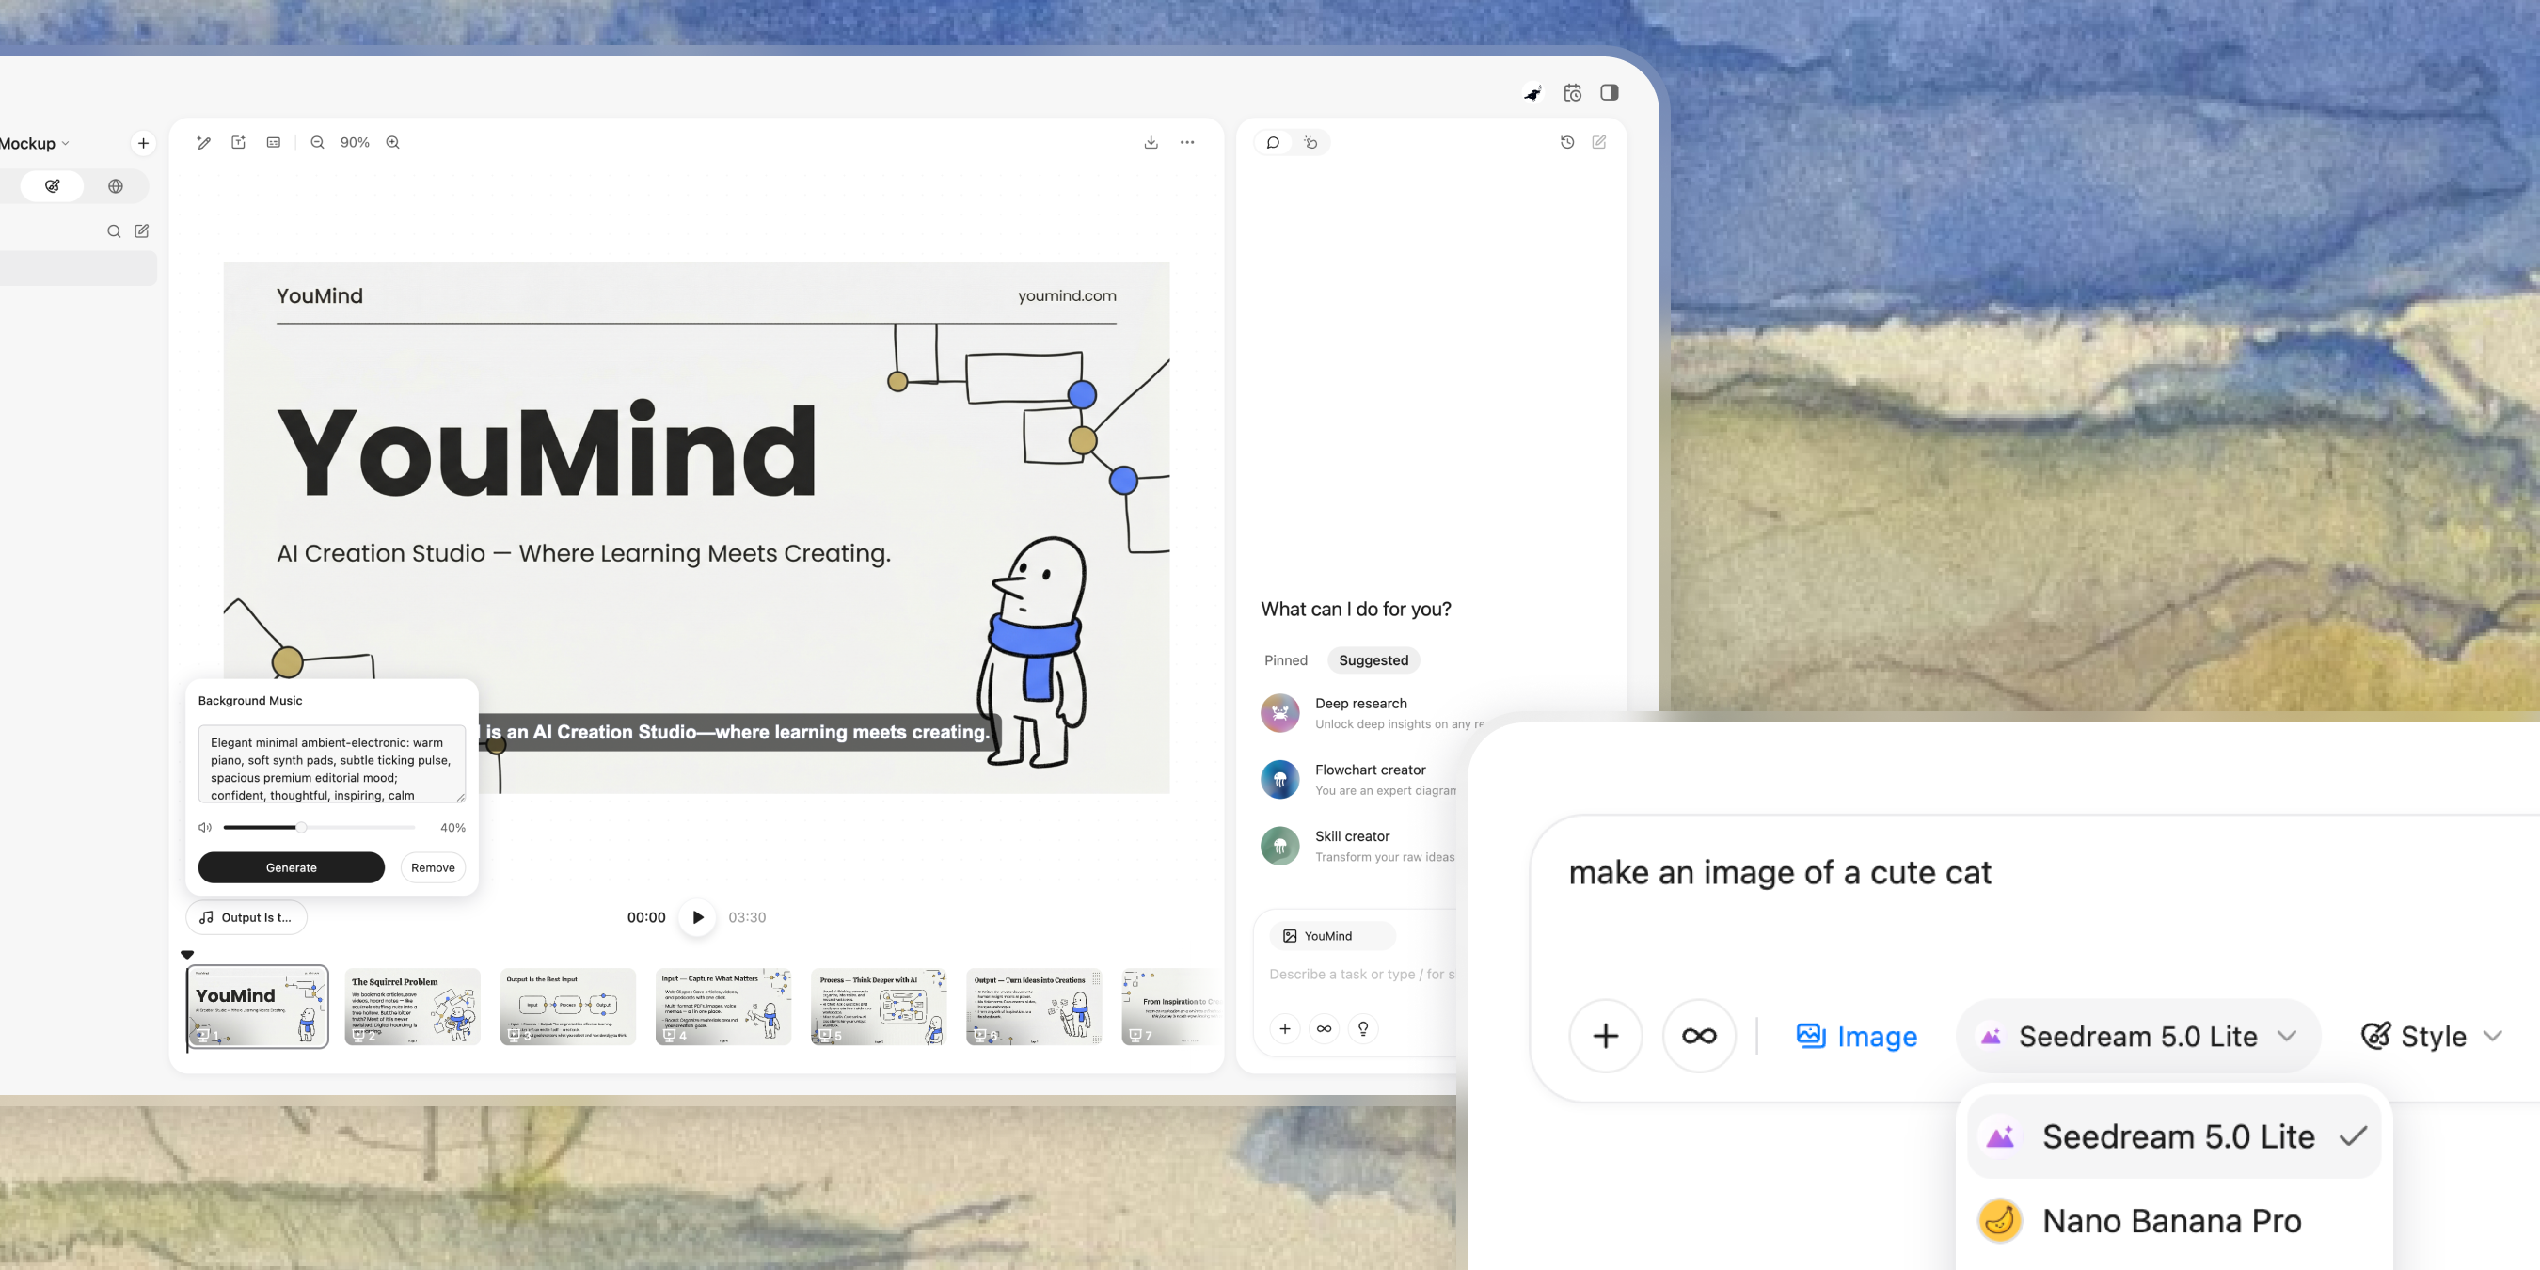Click large plus button in zoomed prompt
Image resolution: width=2540 pixels, height=1270 pixels.
(1605, 1036)
